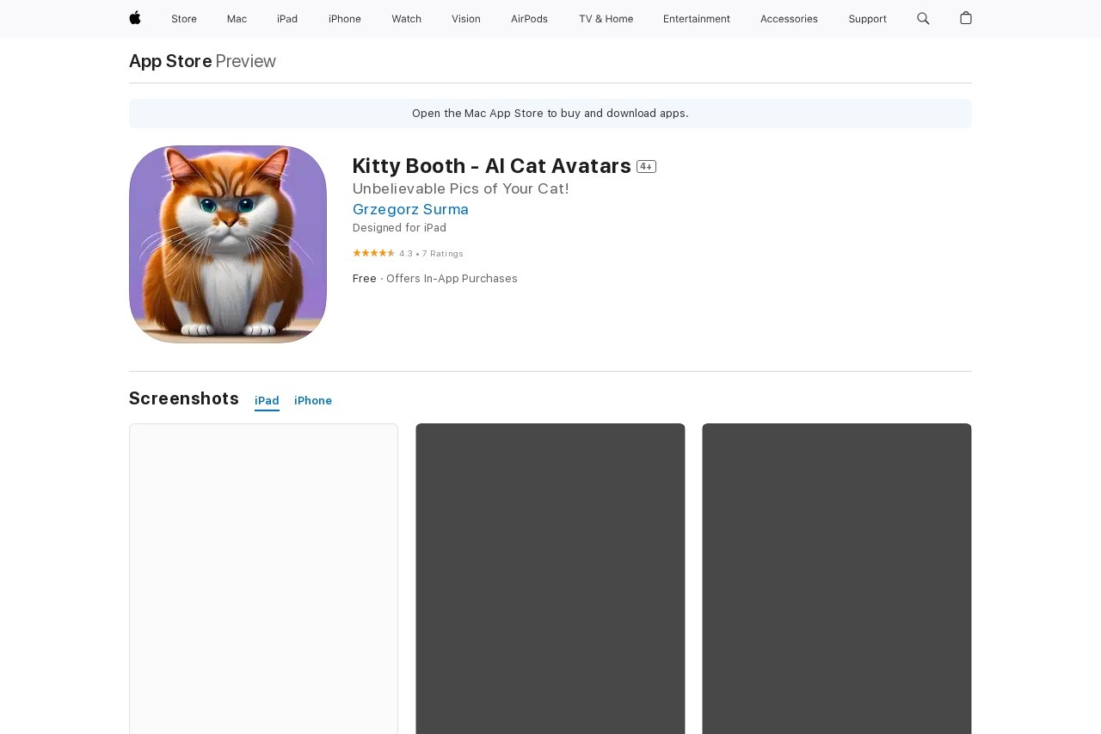Click the star rating icons
Image resolution: width=1101 pixels, height=734 pixels.
click(x=373, y=253)
